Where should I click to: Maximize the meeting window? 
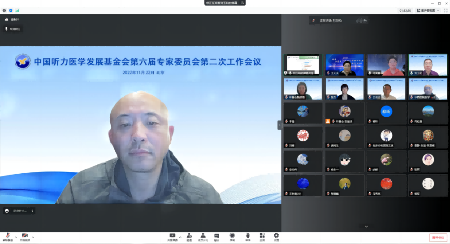pyautogui.click(x=439, y=4)
